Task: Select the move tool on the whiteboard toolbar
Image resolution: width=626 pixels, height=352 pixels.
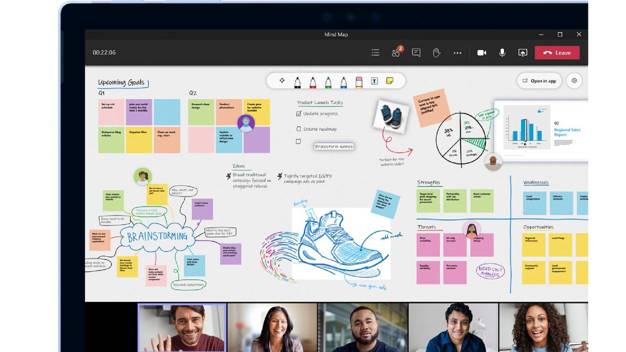Action: click(x=282, y=79)
